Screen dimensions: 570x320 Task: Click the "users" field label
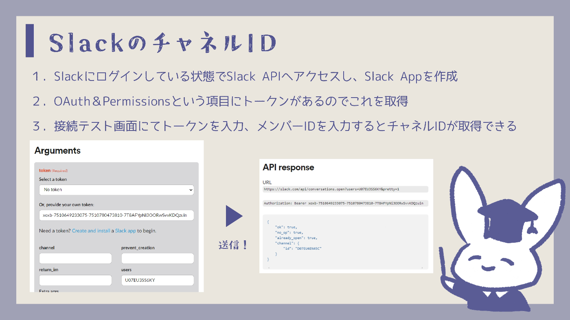coord(126,270)
